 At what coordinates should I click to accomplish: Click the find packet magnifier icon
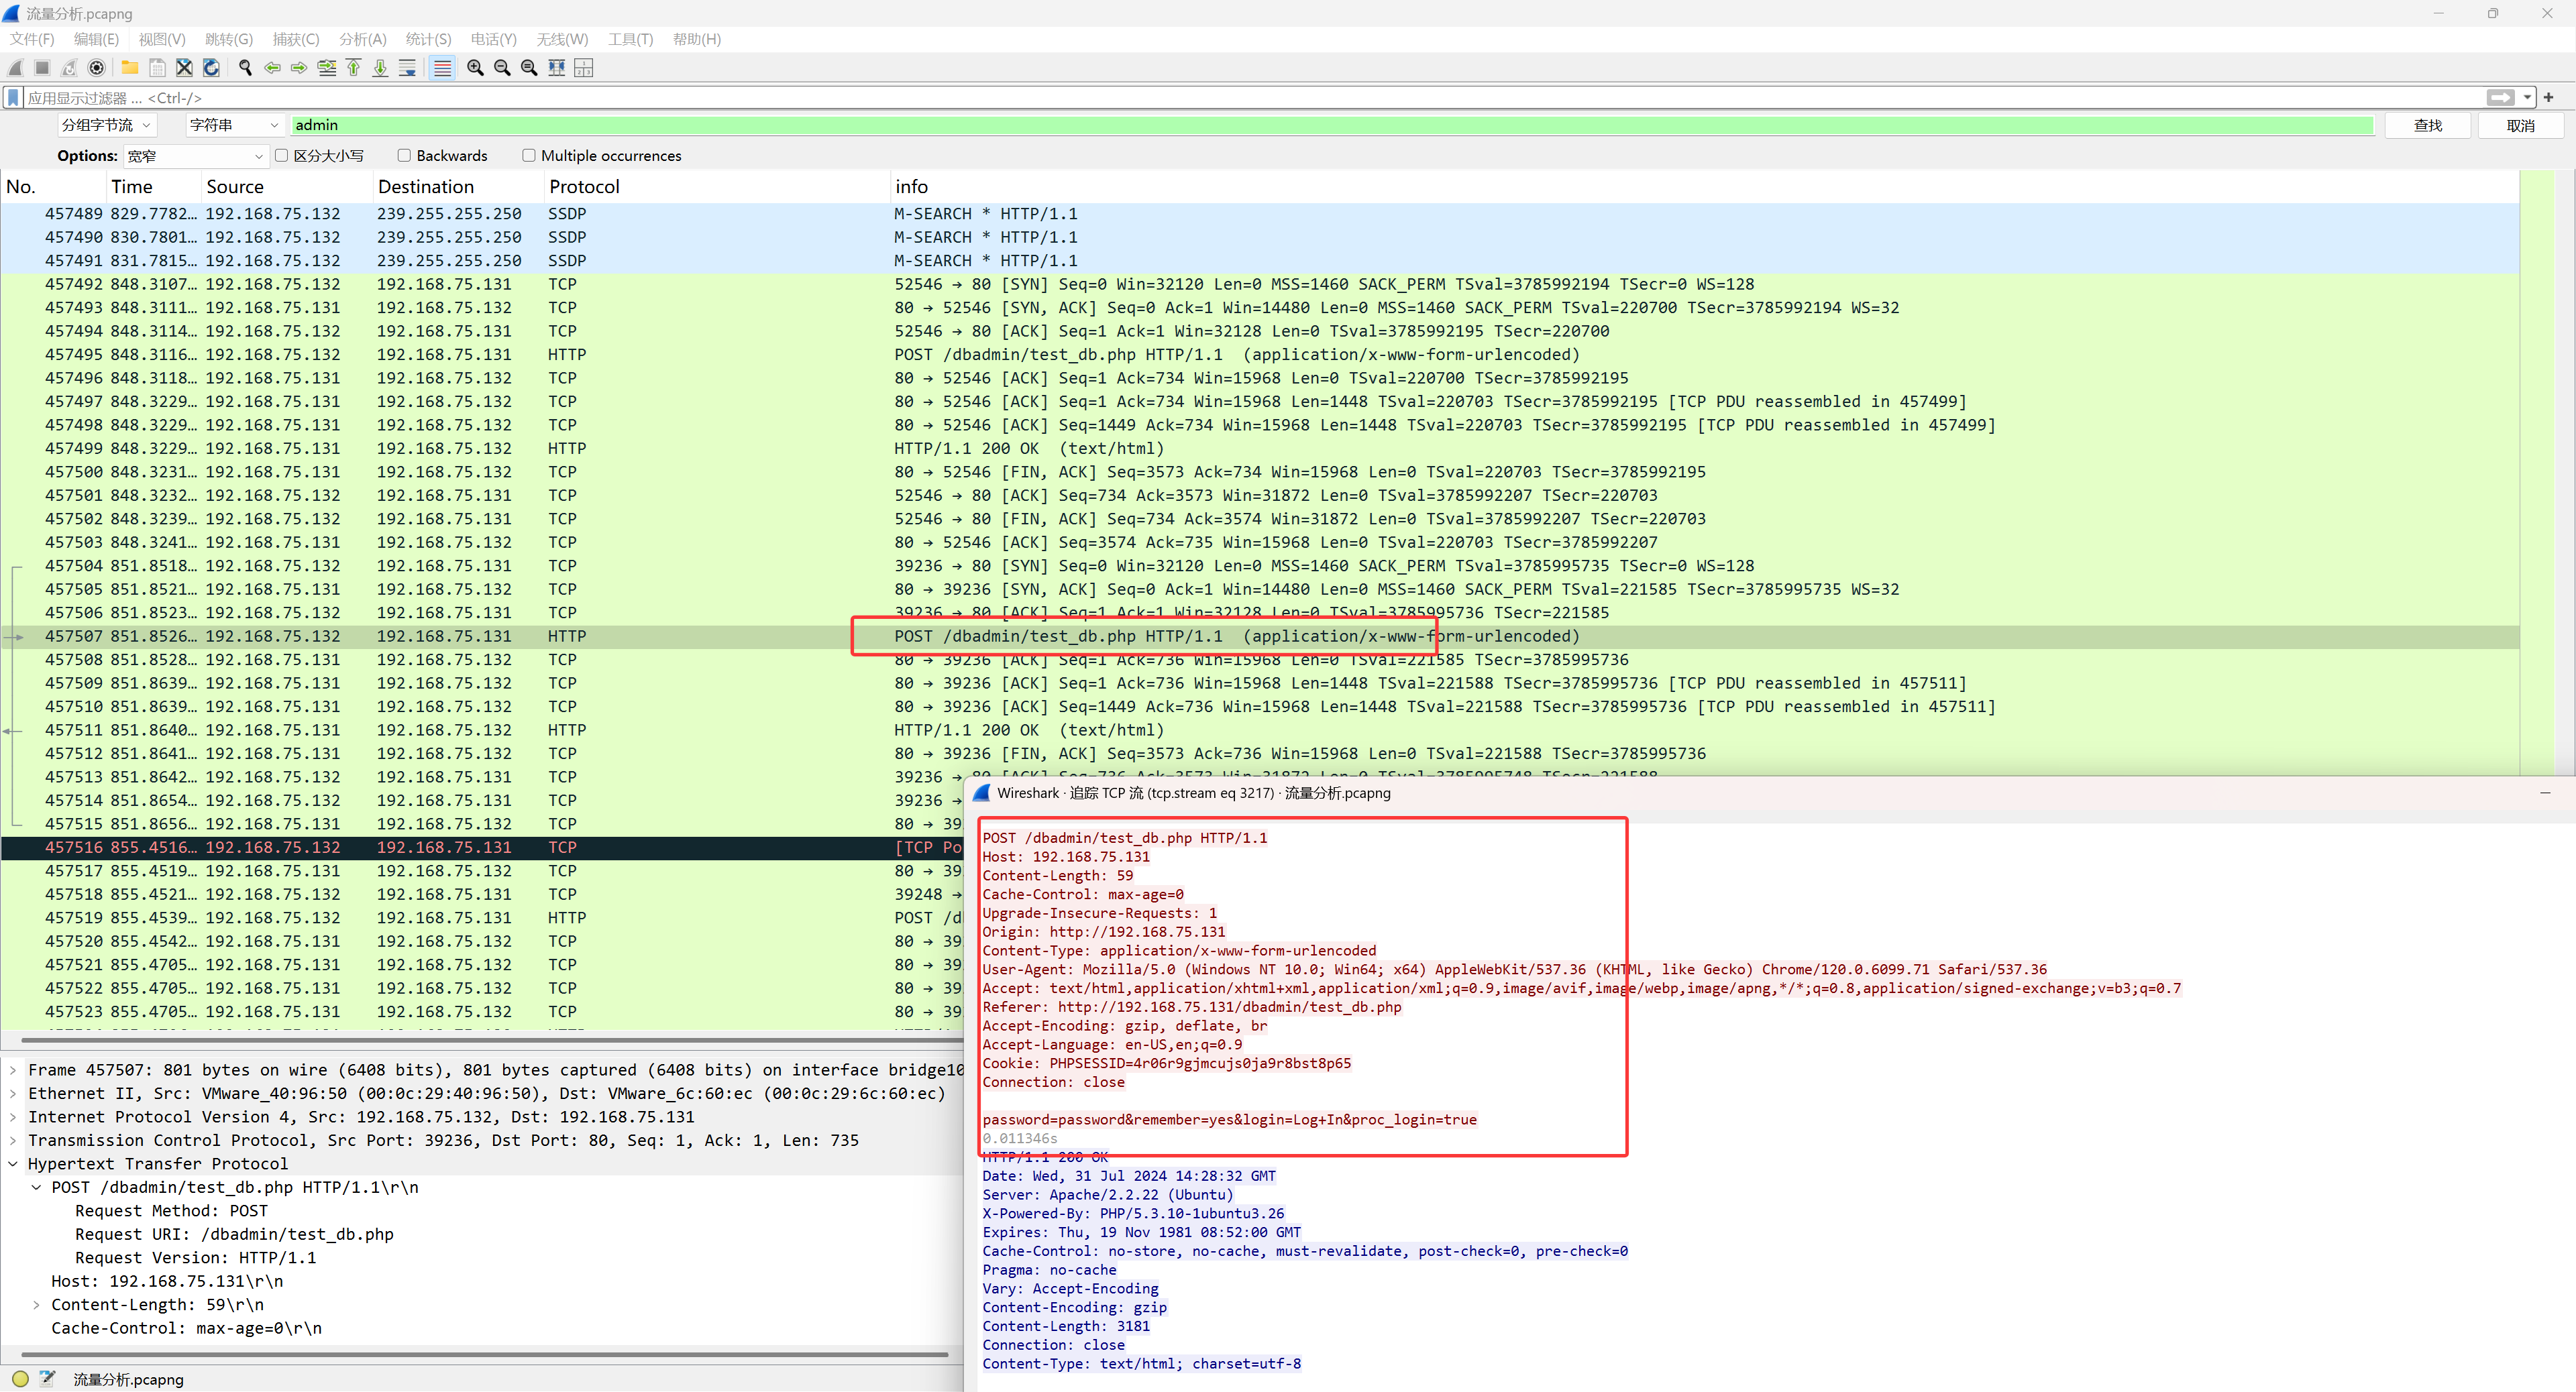click(245, 68)
